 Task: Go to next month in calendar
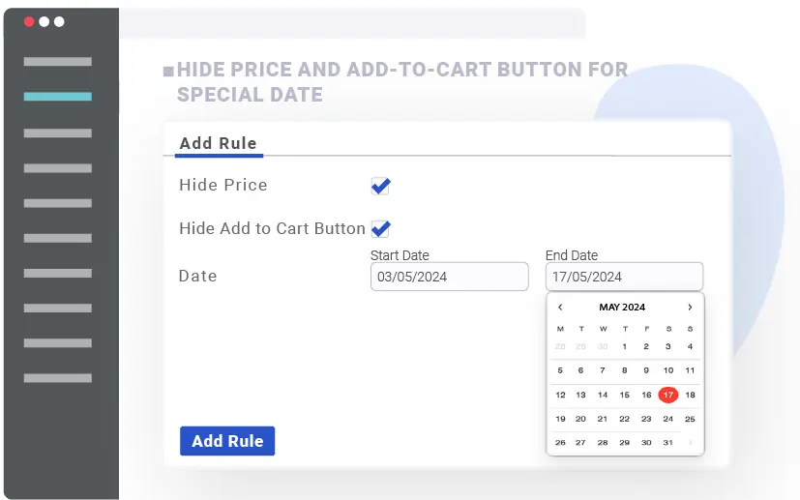pos(690,308)
